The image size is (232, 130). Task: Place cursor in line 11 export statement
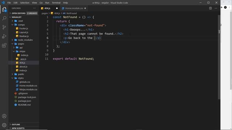tap(73, 58)
